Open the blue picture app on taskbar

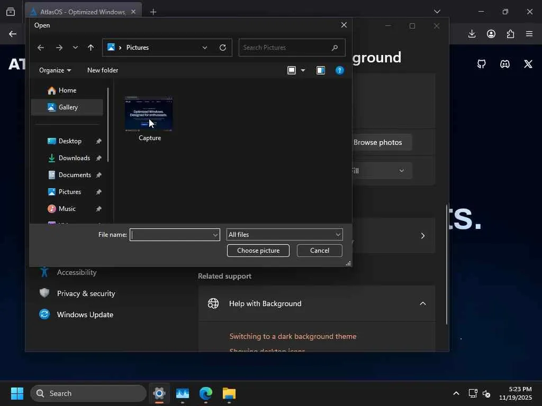click(x=183, y=393)
